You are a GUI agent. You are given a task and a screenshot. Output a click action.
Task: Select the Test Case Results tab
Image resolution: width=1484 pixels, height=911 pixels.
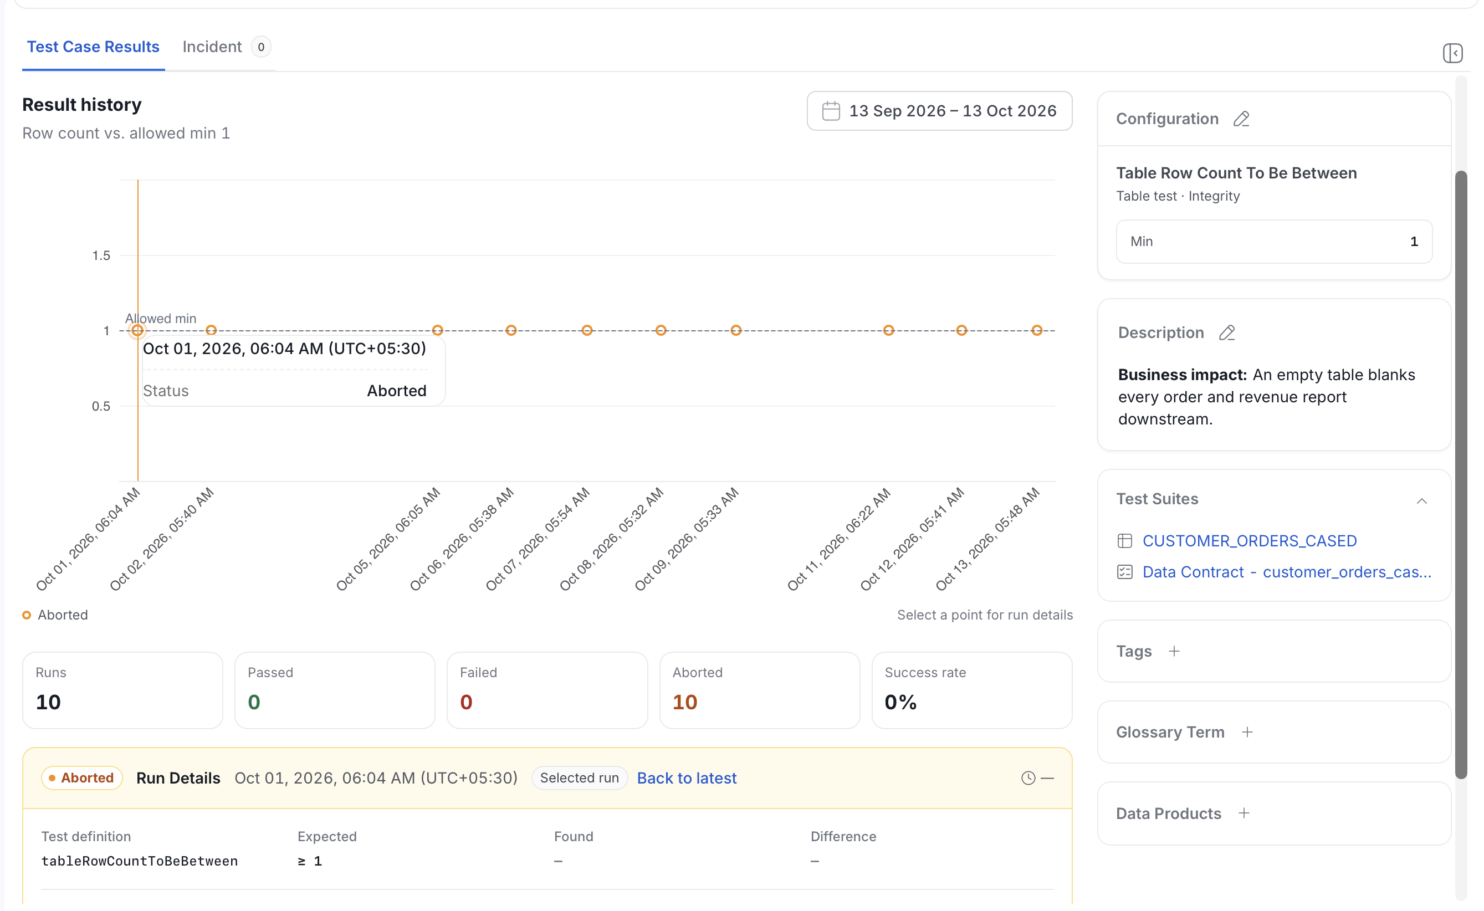pyautogui.click(x=94, y=47)
